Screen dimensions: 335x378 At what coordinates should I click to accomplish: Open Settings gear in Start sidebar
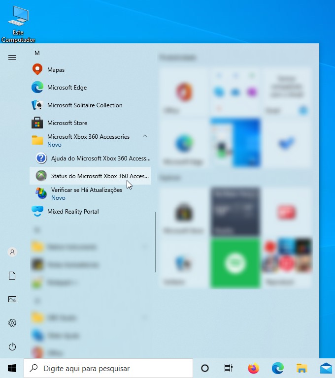pyautogui.click(x=12, y=323)
